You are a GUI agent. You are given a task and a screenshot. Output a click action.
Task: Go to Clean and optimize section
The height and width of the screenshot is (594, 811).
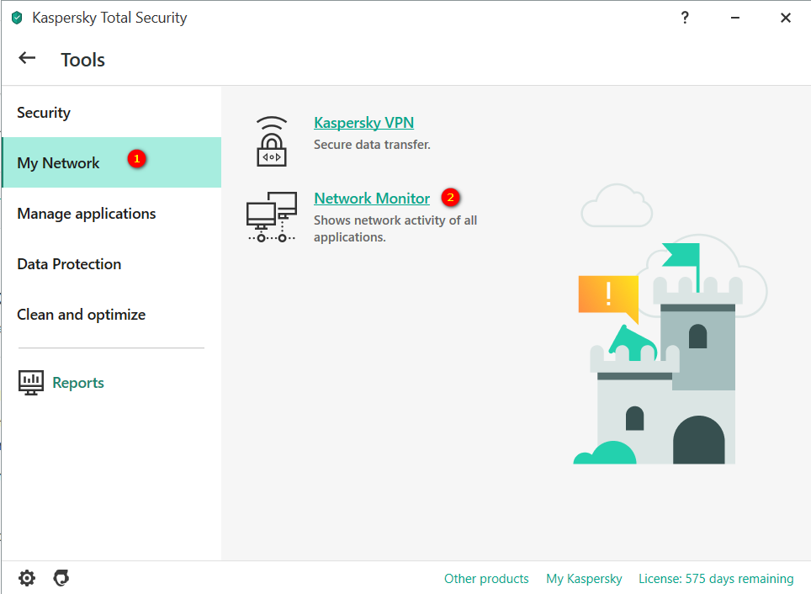click(x=112, y=314)
